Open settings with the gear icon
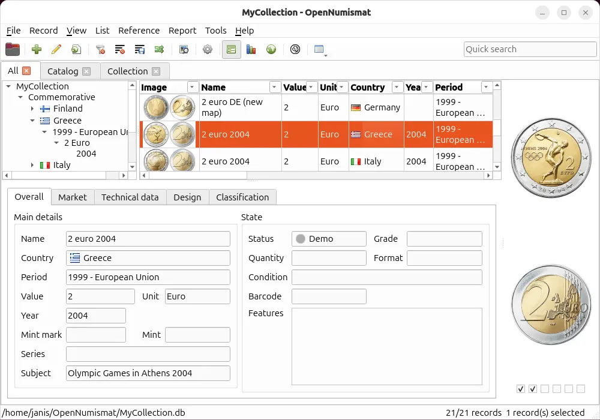Viewport: 600px width, 420px height. click(x=208, y=49)
